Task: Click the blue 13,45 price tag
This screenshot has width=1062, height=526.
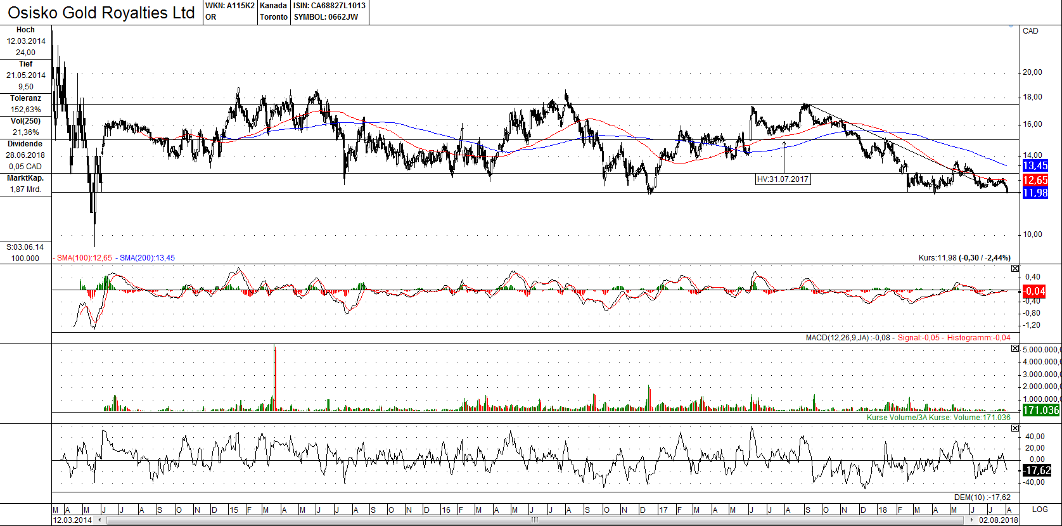Action: click(1035, 165)
